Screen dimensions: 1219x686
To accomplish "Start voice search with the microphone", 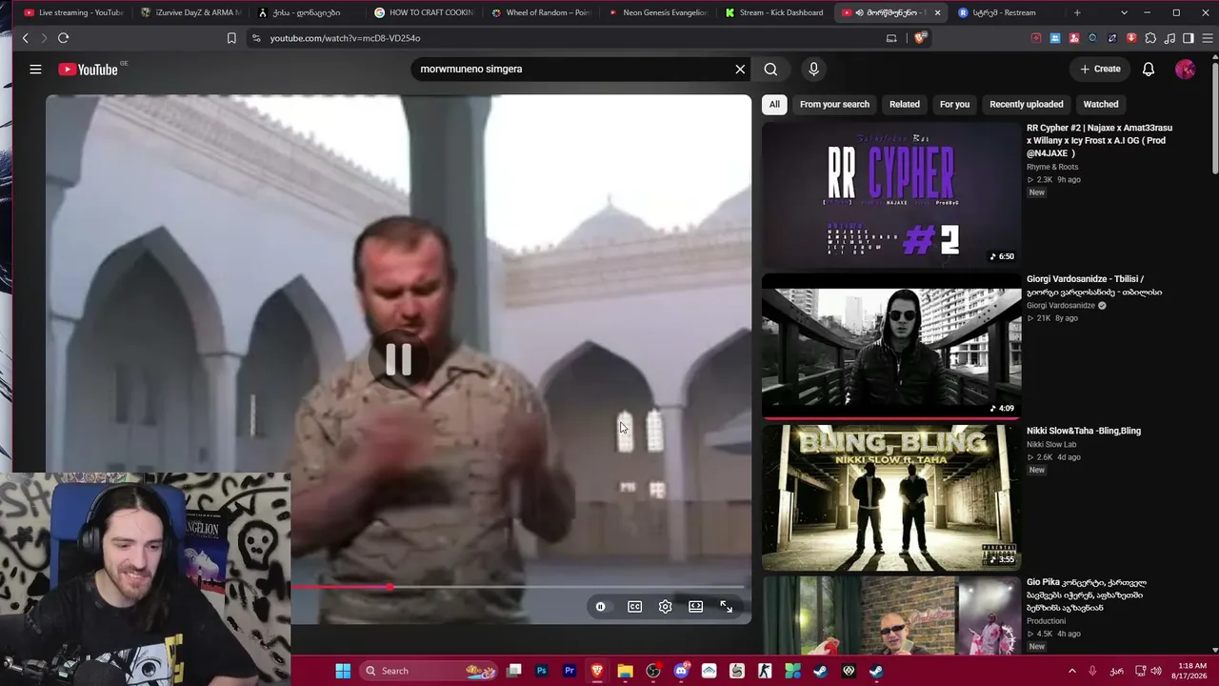I will [813, 69].
